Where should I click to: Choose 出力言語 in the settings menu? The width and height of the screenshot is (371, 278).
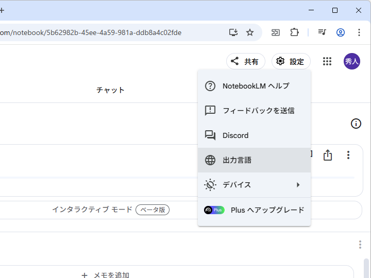[x=254, y=160]
